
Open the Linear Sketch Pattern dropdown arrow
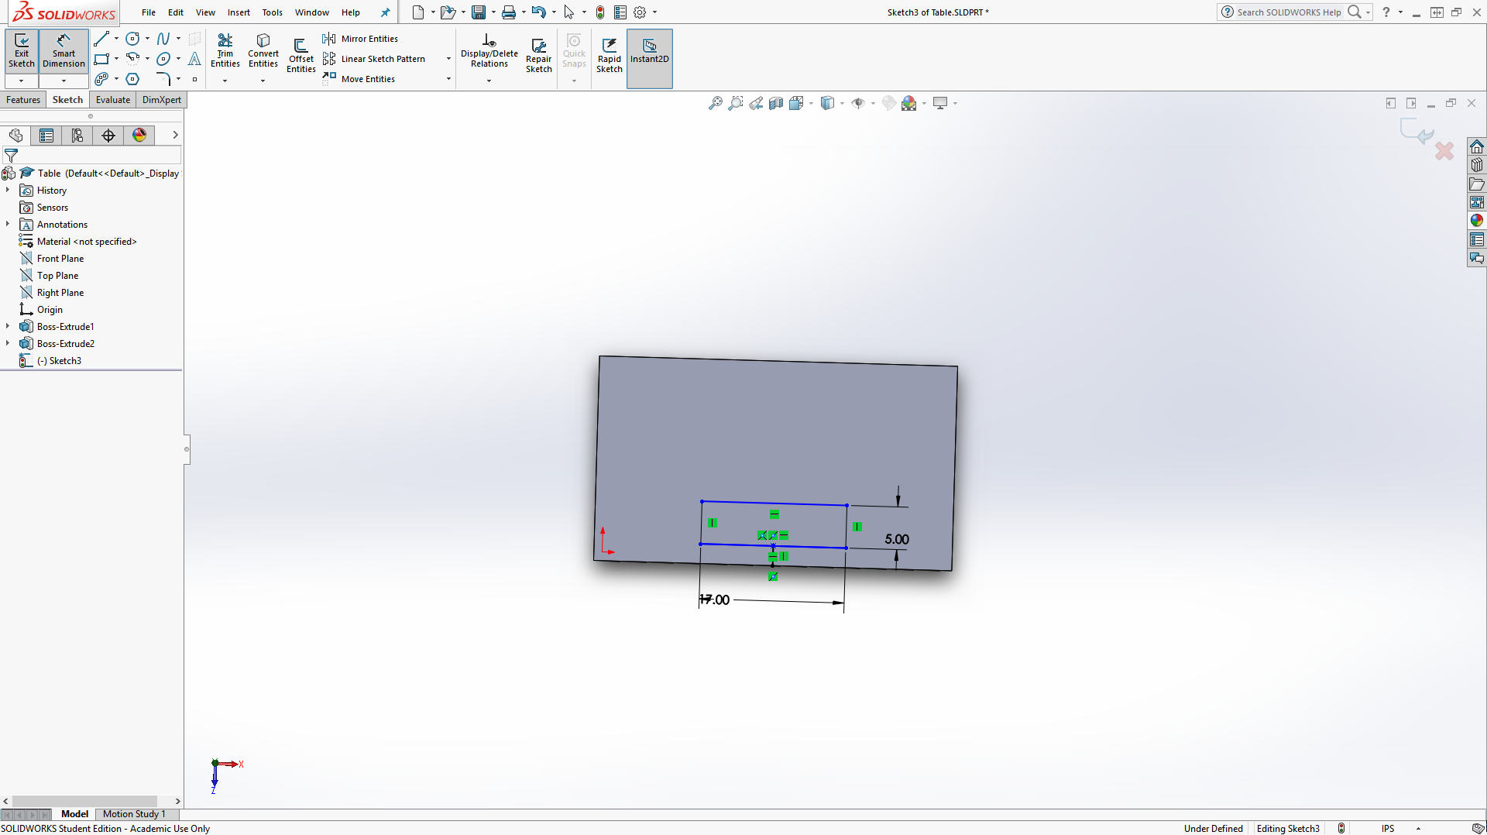click(x=448, y=59)
